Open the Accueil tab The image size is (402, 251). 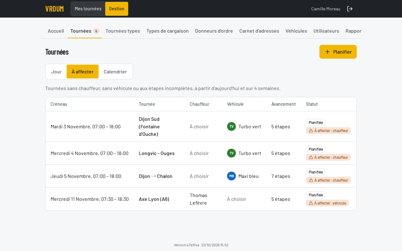[56, 31]
